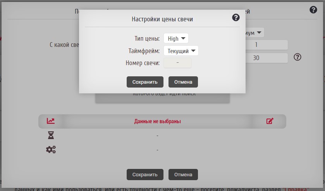Click help icon beside the 30 field
Image resolution: width=325 pixels, height=191 pixels.
tap(297, 57)
